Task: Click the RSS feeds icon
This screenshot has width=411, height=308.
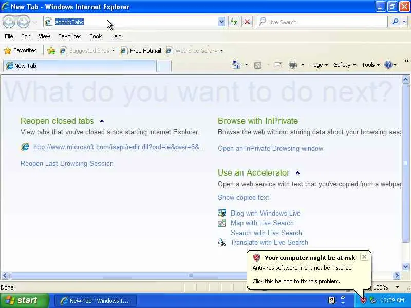Action: (258, 65)
